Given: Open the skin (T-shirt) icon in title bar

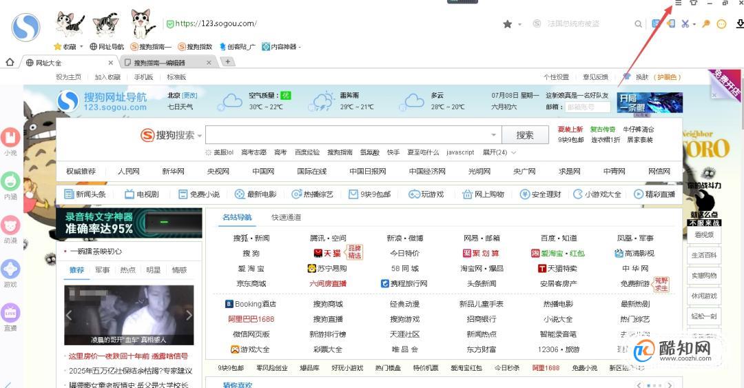Looking at the screenshot, I should tap(694, 3).
